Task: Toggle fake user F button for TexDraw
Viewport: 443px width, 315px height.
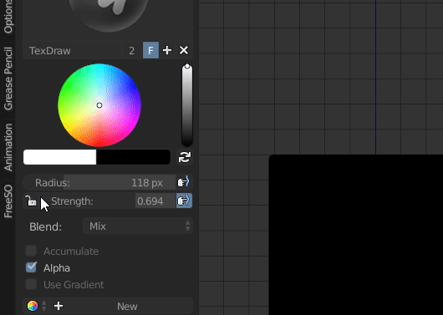Action: [x=150, y=50]
